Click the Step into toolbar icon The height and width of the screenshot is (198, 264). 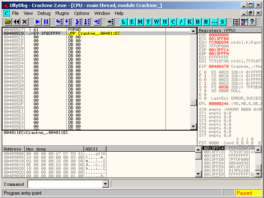[x=59, y=22]
